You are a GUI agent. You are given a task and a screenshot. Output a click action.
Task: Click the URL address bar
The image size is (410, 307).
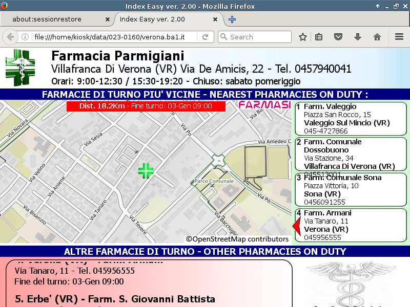[113, 37]
